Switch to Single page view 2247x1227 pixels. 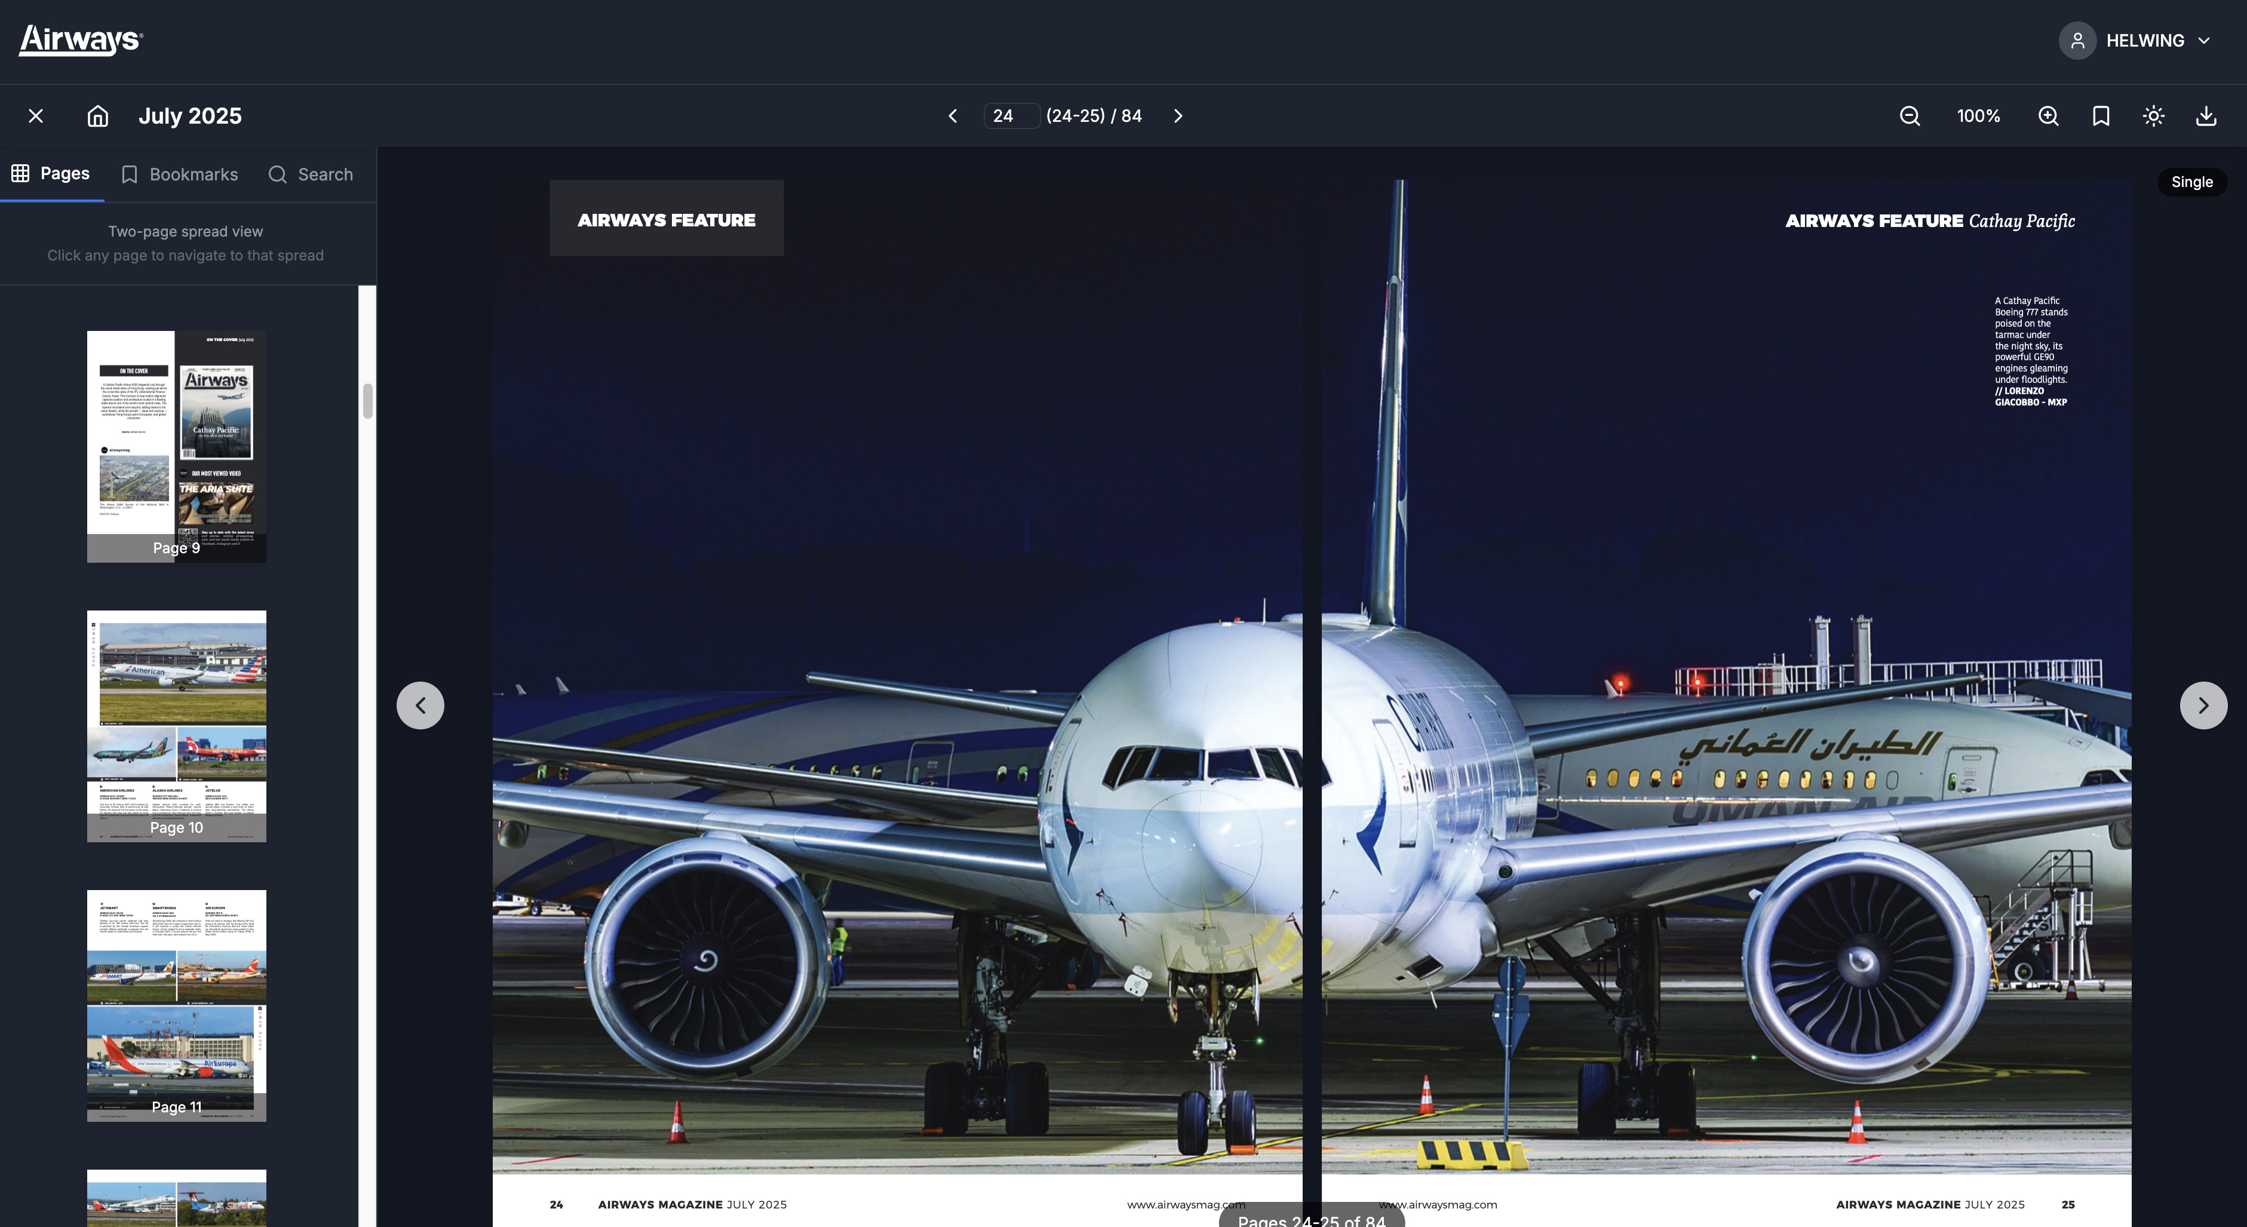click(x=2191, y=182)
